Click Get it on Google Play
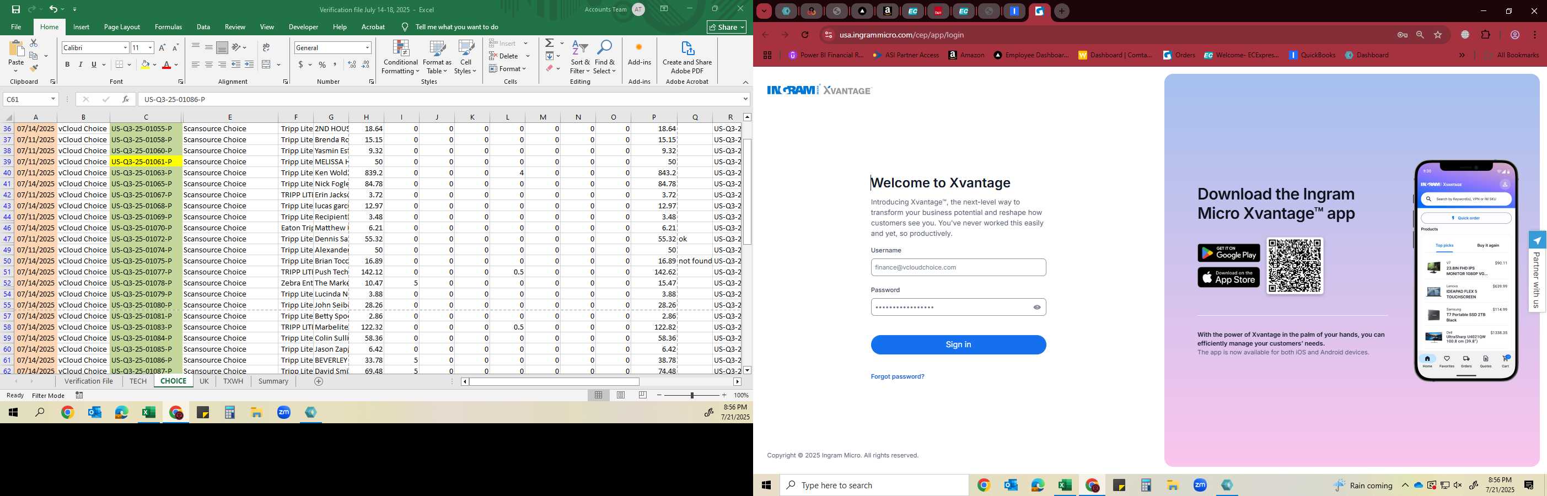1547x496 pixels. pos(1228,253)
